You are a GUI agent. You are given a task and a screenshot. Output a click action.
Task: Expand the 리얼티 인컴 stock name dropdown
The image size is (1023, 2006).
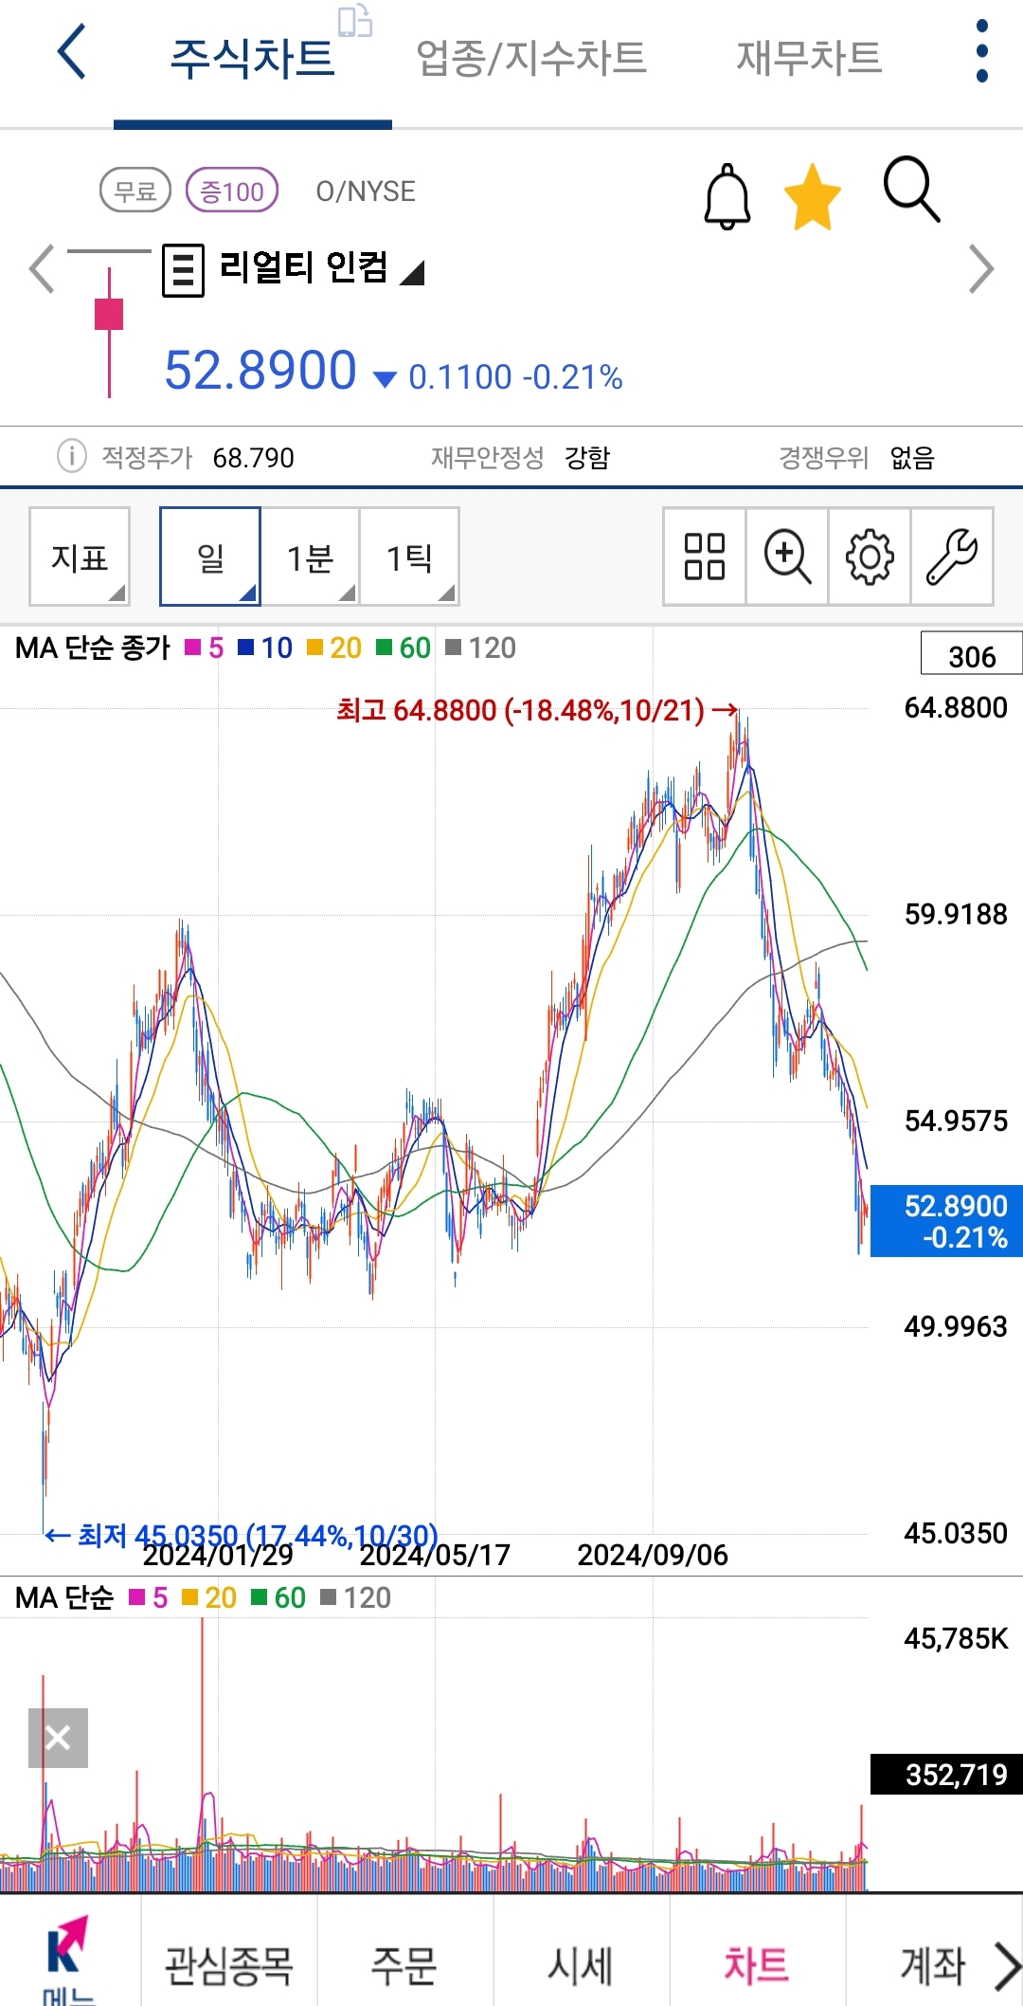pos(322,268)
